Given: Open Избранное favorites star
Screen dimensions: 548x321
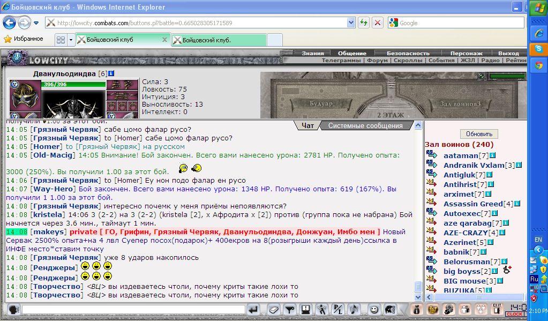Looking at the screenshot, I should 23,39.
